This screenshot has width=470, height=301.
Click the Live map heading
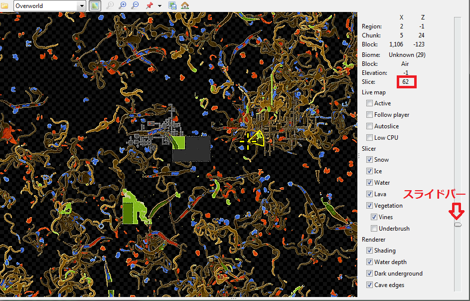(373, 92)
